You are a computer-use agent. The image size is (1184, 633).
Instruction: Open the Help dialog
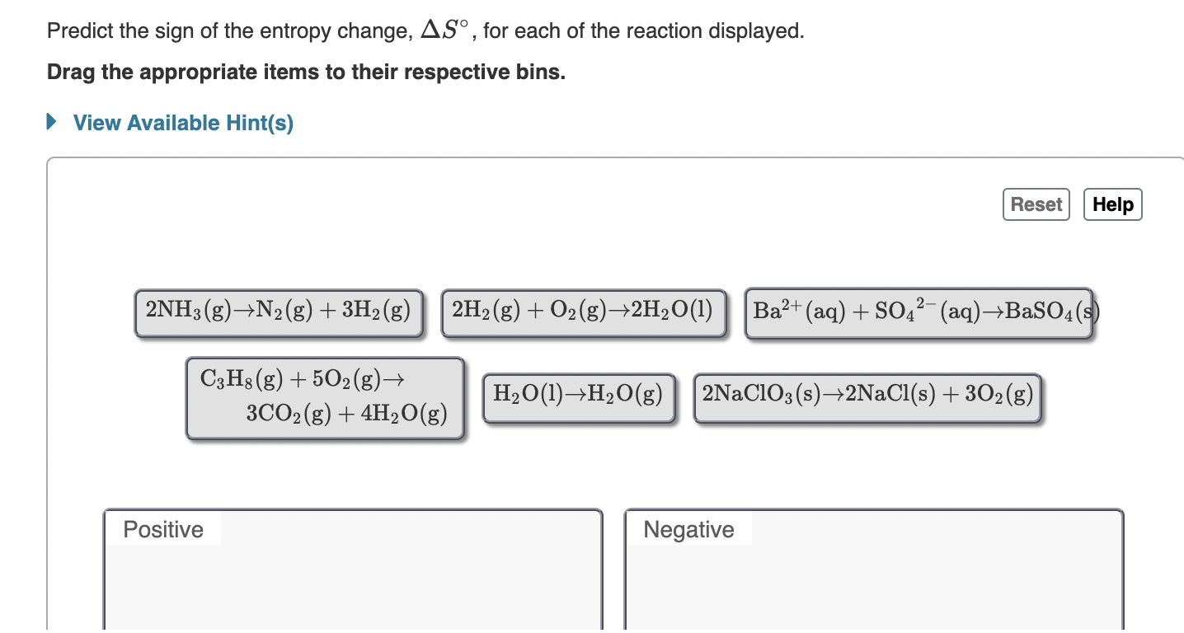point(1112,204)
